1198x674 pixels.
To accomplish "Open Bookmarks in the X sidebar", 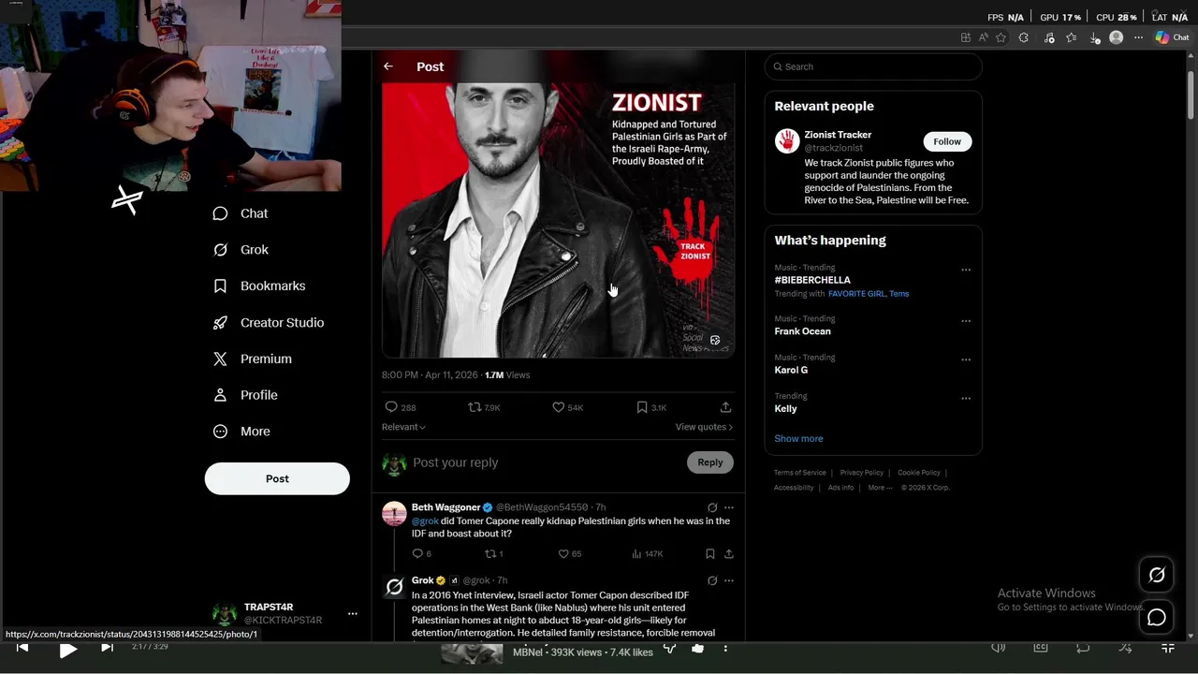I will pyautogui.click(x=259, y=286).
